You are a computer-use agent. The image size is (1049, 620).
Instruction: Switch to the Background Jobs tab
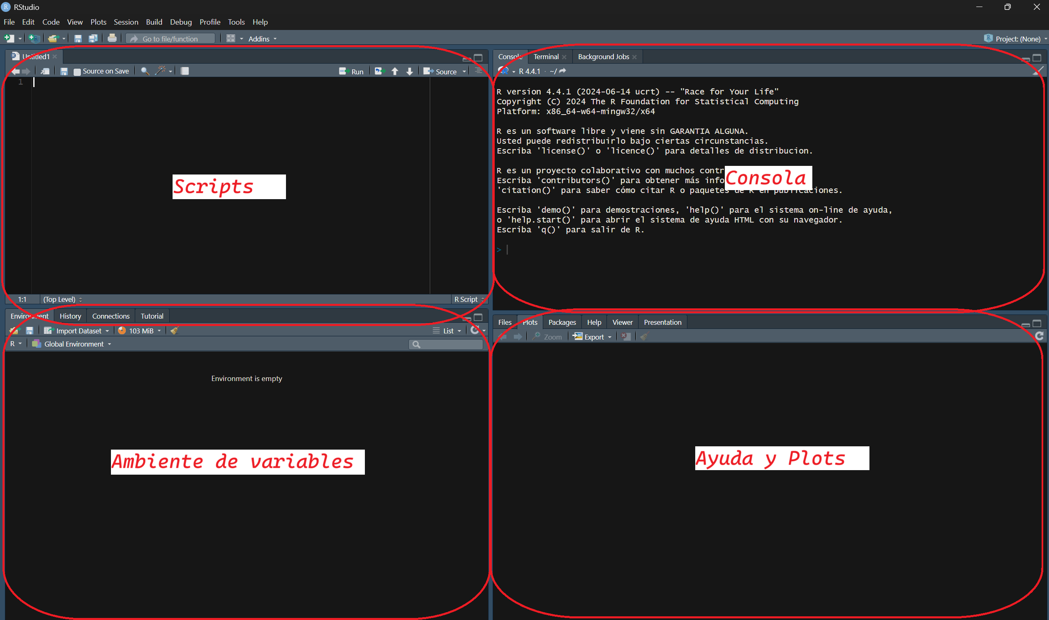[x=603, y=57]
